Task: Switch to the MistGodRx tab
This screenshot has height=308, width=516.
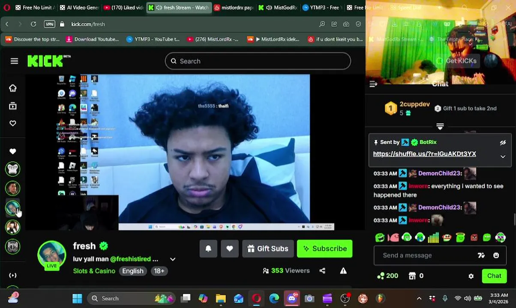Action: pos(277,7)
